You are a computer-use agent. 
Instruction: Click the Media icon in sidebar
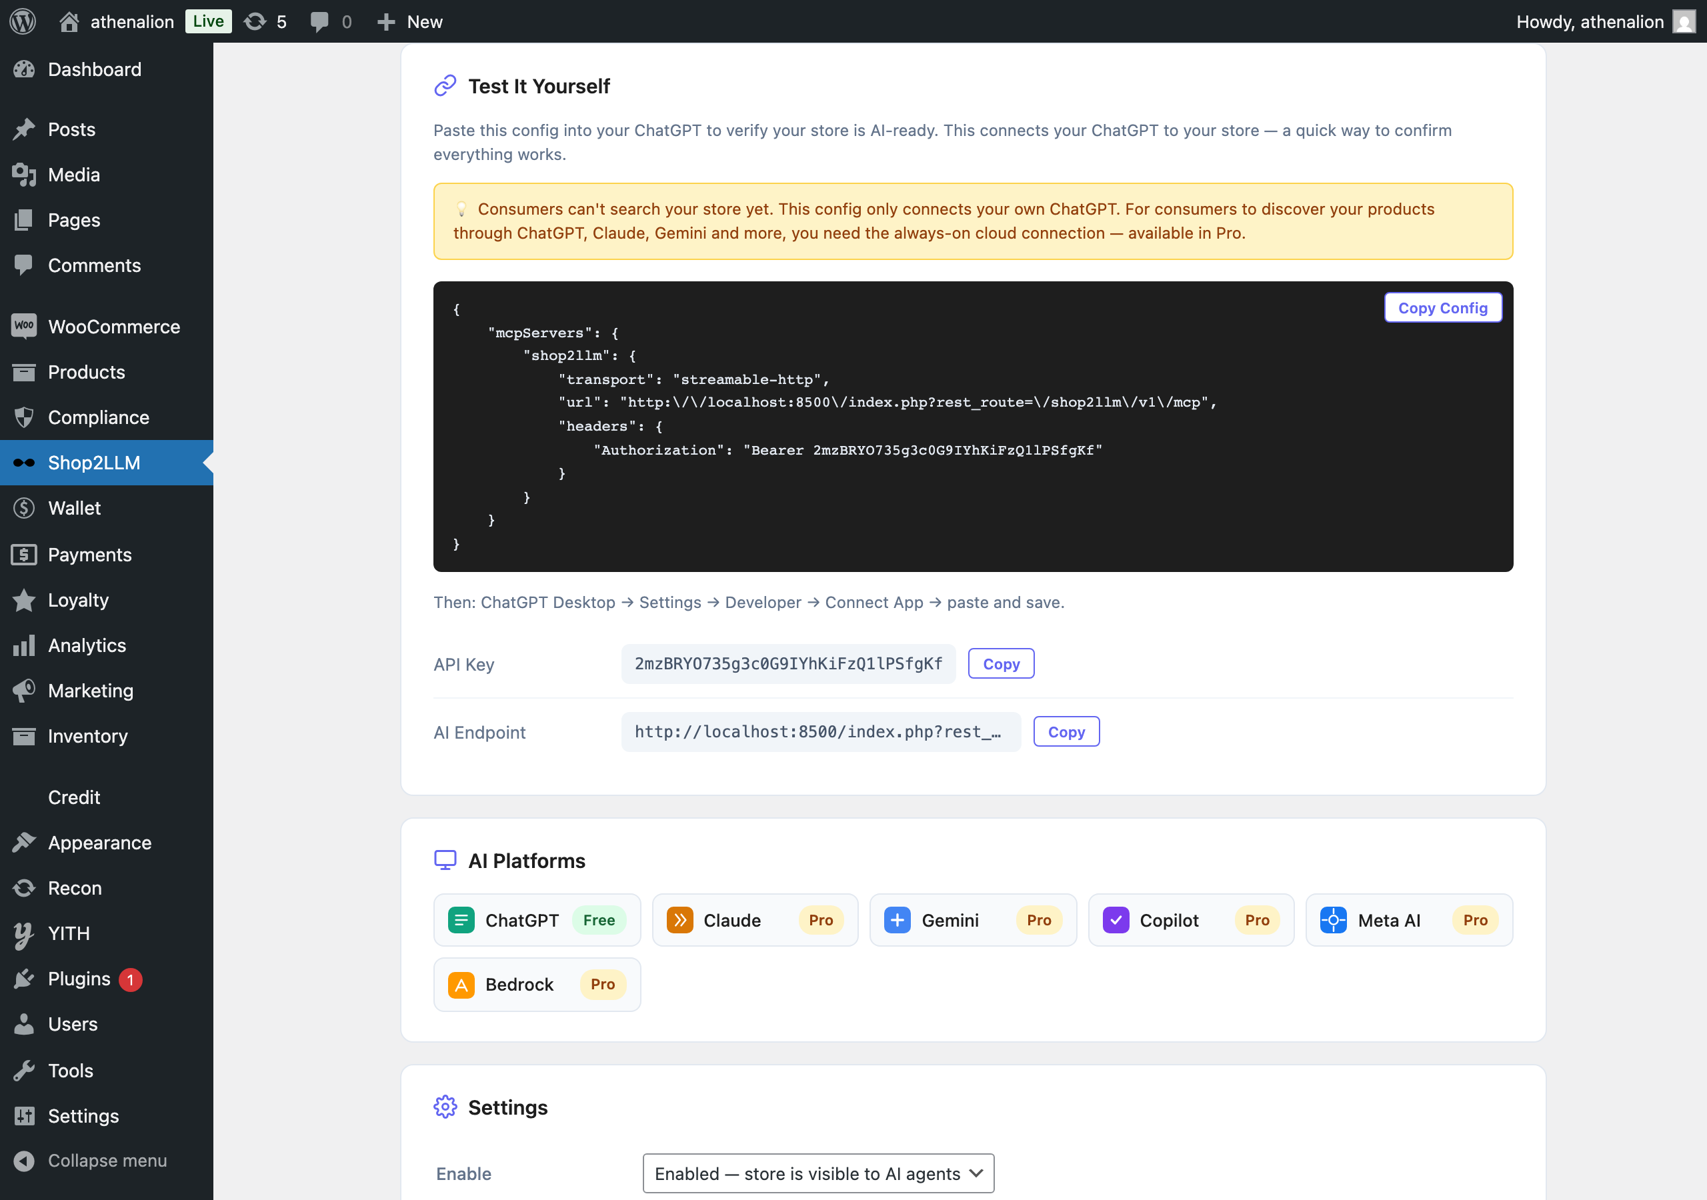coord(24,175)
